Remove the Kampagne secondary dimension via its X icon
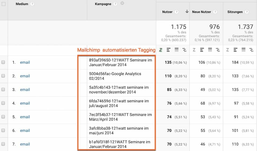Viewport: 257px width, 151px height. point(122,3)
